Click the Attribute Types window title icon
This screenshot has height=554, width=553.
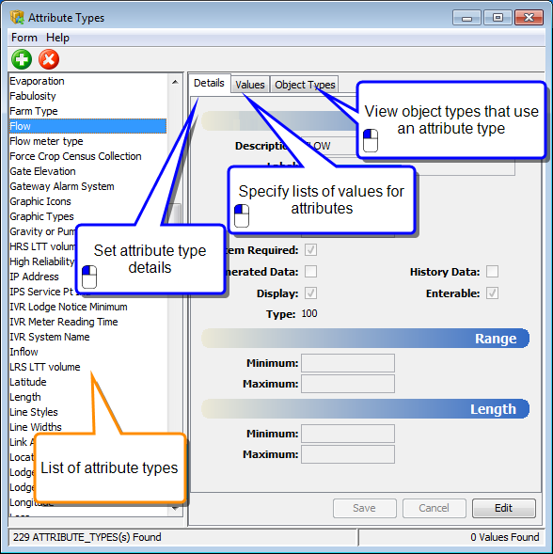click(17, 17)
